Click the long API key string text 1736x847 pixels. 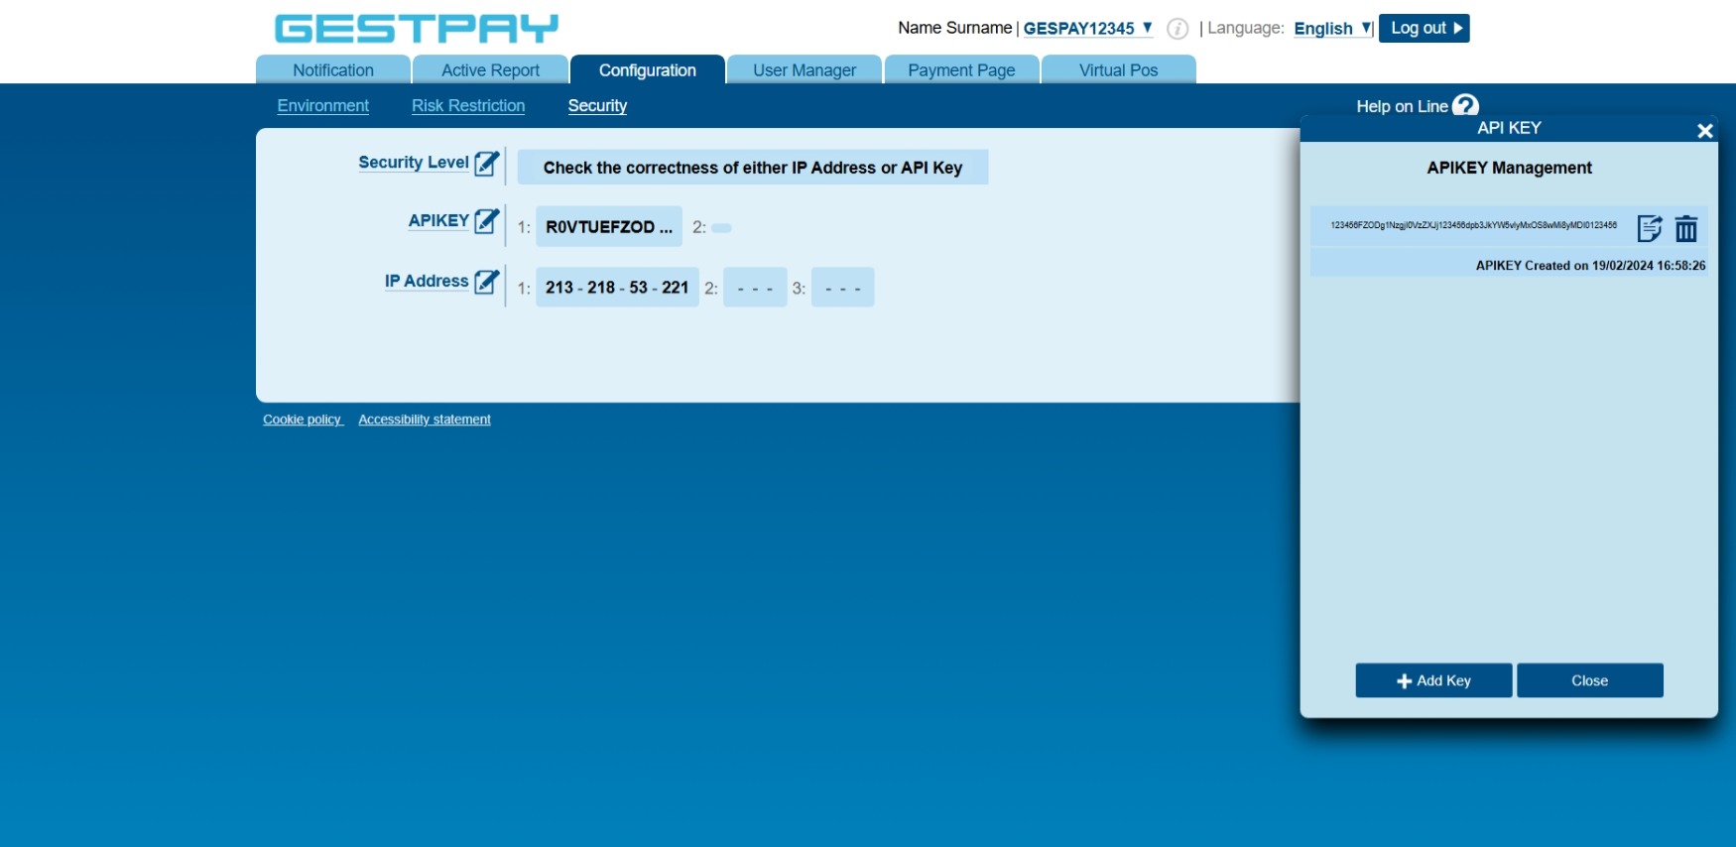click(1474, 225)
